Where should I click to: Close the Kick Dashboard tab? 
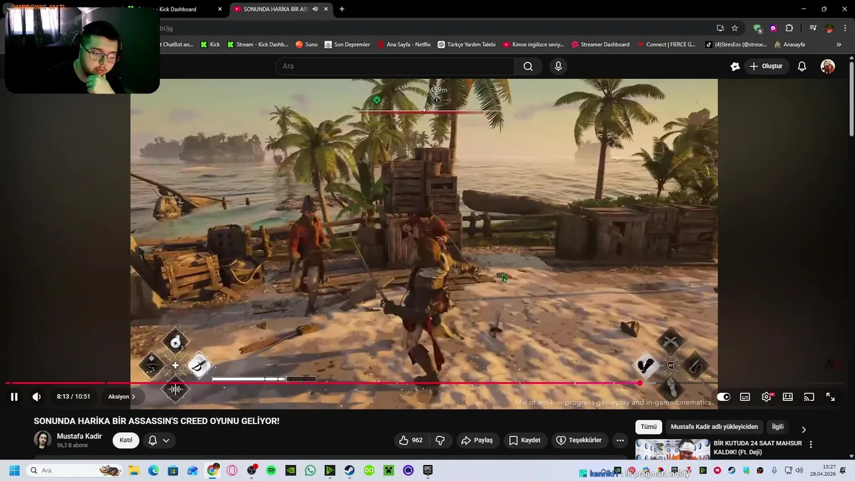[x=220, y=9]
